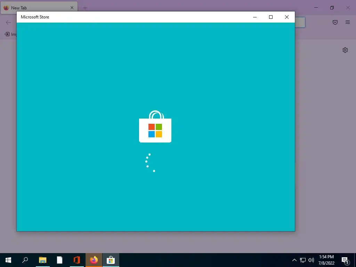This screenshot has height=267, width=356.
Task: Select the New Tab tab in Firefox
Action: pos(39,8)
